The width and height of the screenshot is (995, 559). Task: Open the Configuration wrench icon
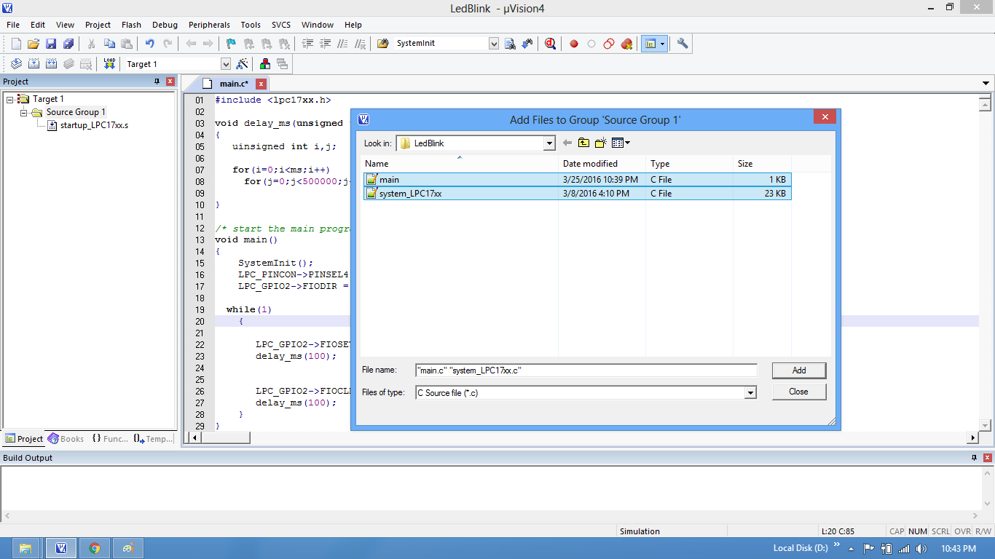683,44
